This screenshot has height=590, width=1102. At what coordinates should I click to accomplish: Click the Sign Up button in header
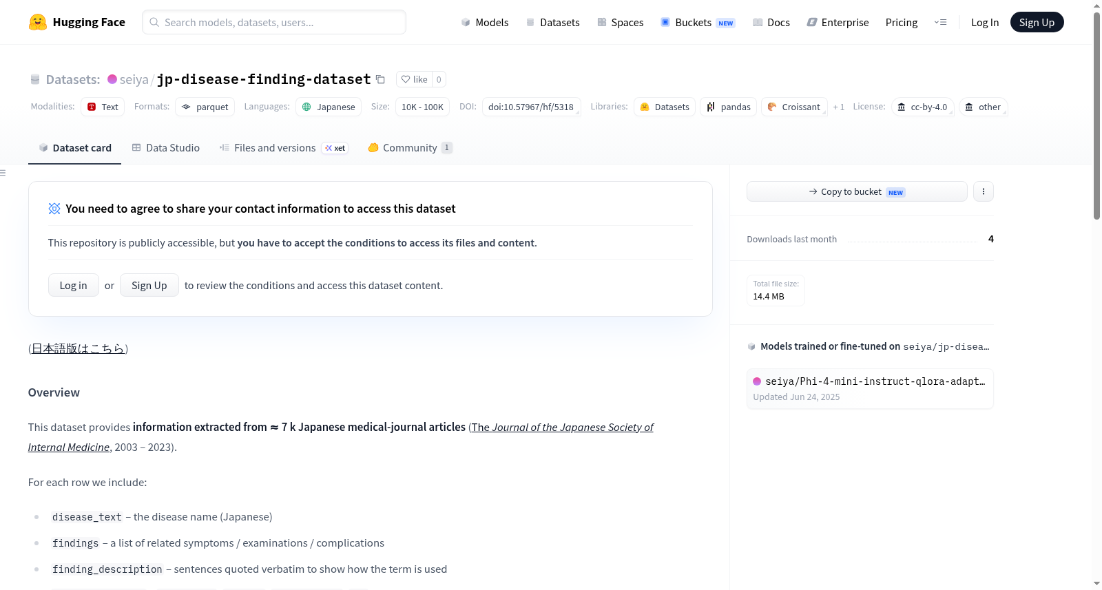point(1037,22)
